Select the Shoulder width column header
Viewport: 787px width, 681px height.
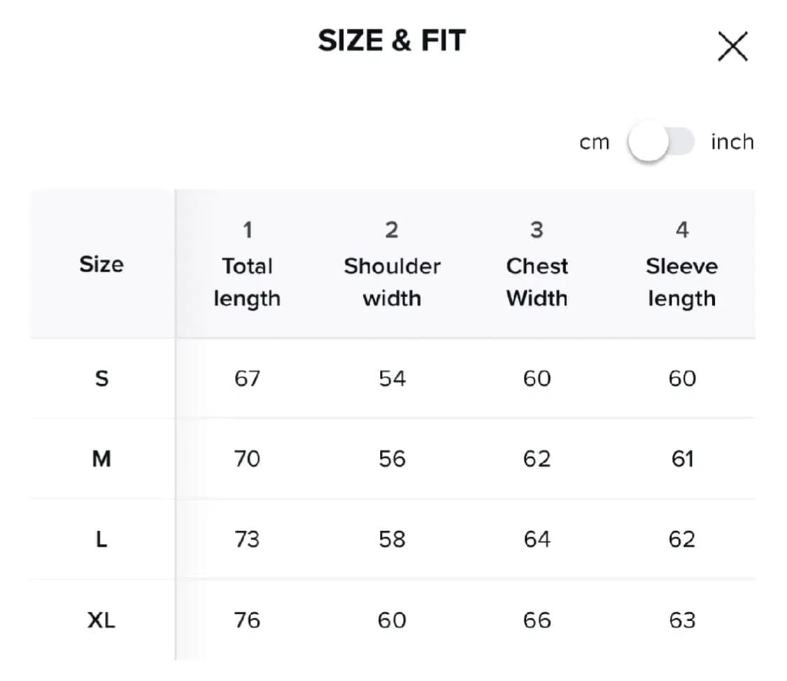click(392, 265)
